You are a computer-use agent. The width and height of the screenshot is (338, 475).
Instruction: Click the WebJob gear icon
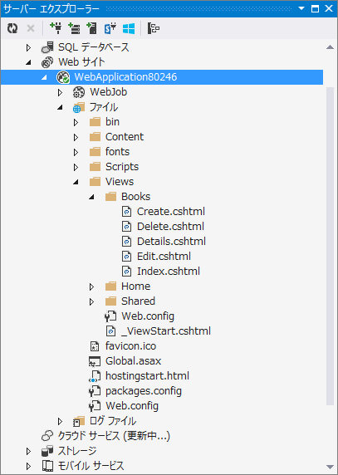[79, 92]
